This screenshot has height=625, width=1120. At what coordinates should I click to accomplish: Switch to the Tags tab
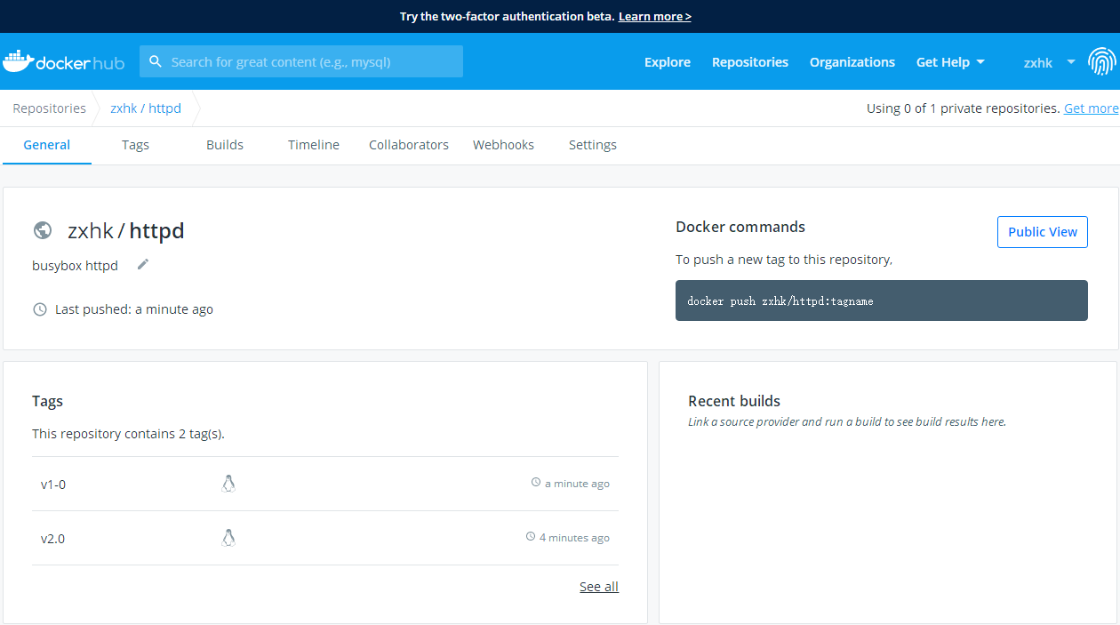pos(135,145)
